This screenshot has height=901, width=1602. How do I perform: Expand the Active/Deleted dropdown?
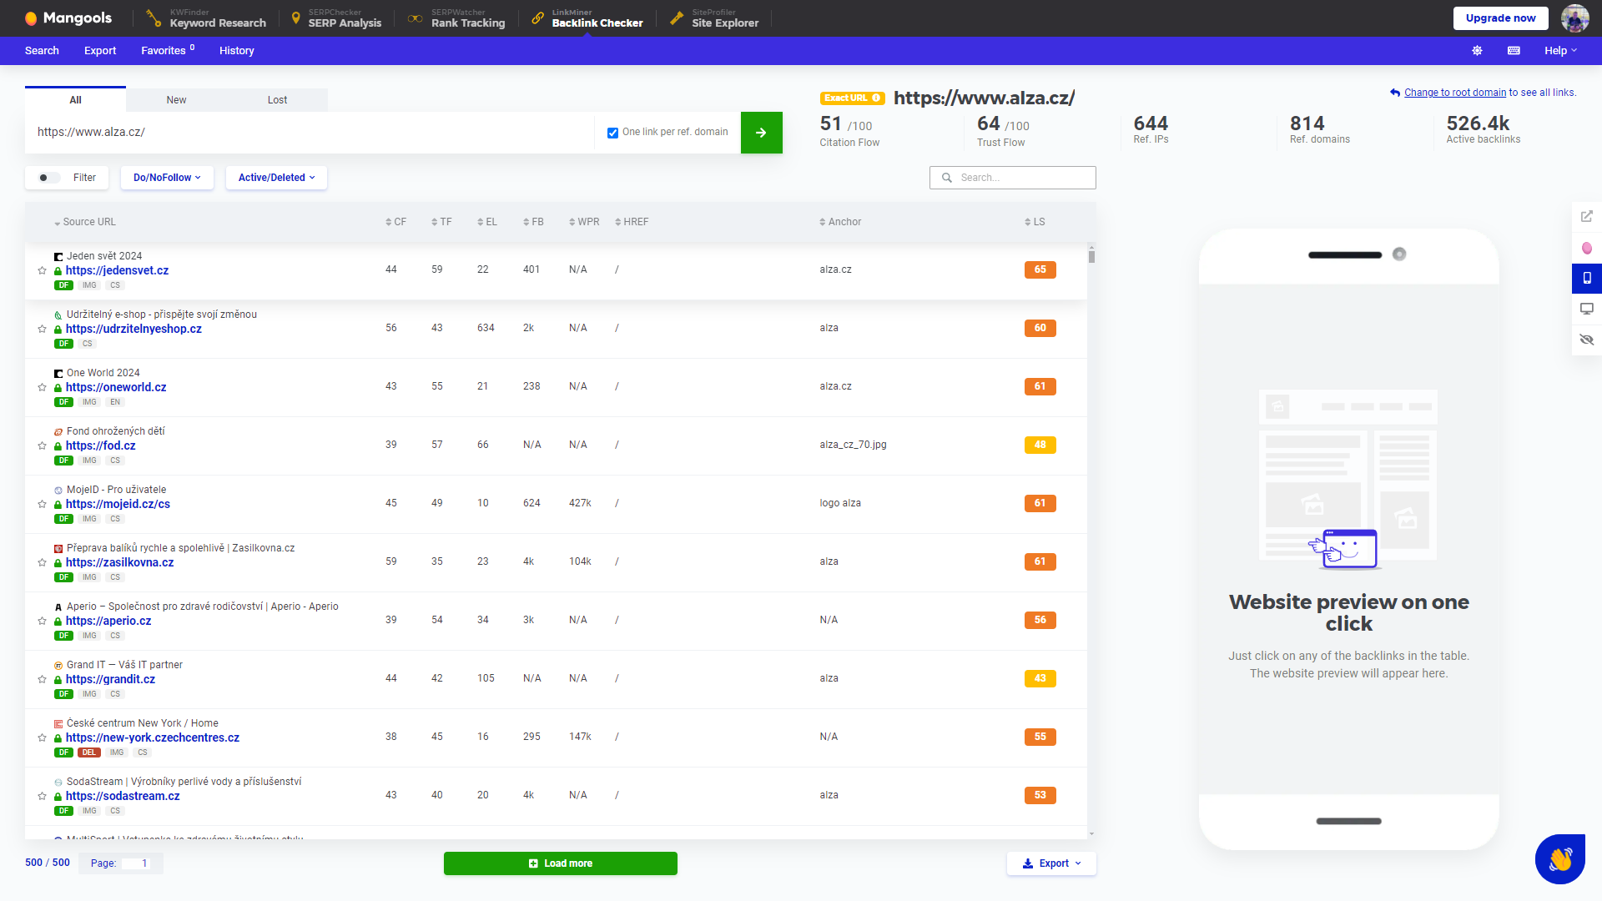click(276, 178)
